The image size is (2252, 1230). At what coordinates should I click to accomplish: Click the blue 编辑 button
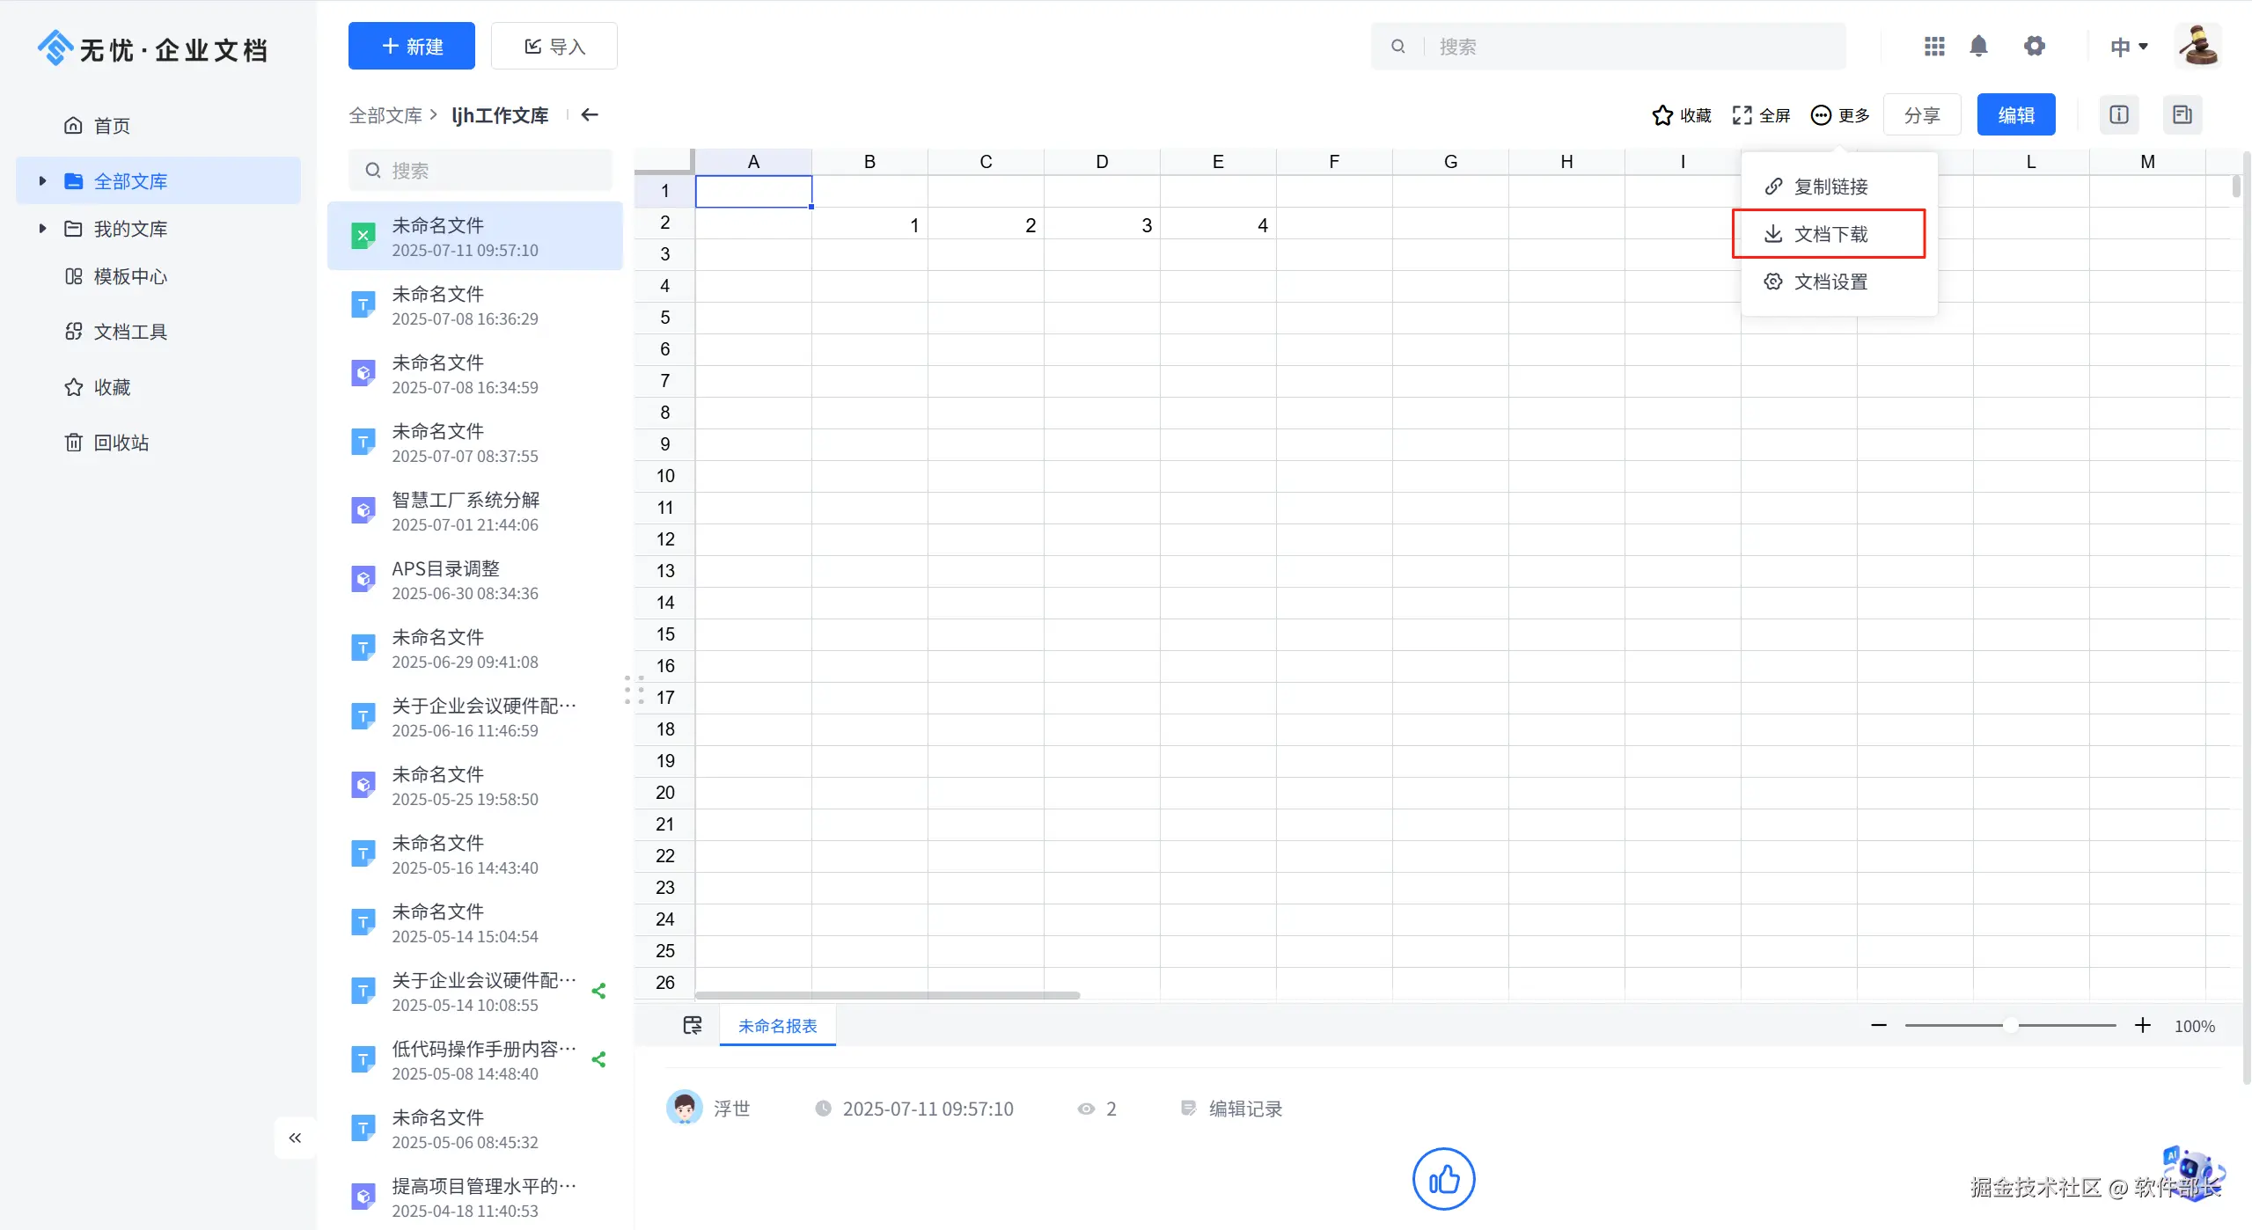coord(2015,115)
